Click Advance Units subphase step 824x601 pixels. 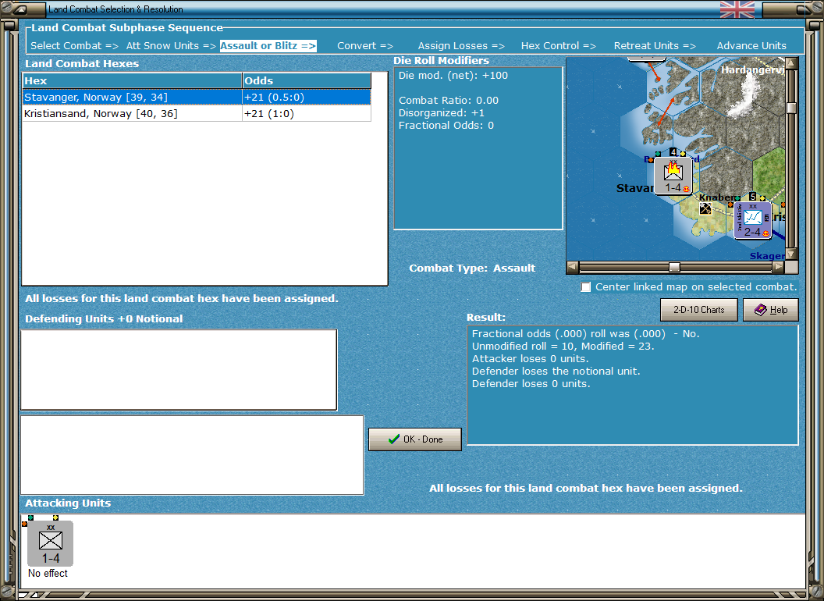coord(751,46)
